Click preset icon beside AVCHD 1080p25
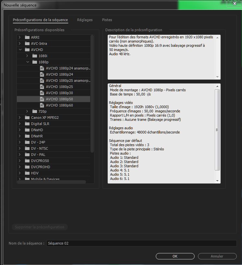This screenshot has width=242, height=265. pos(42,87)
